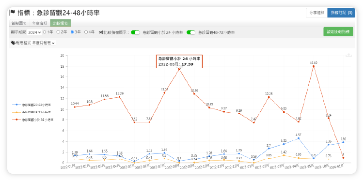Viewport: 364px width, 181px height.
Task: Click the blue data point labeled 2.7
Action: click(269, 148)
